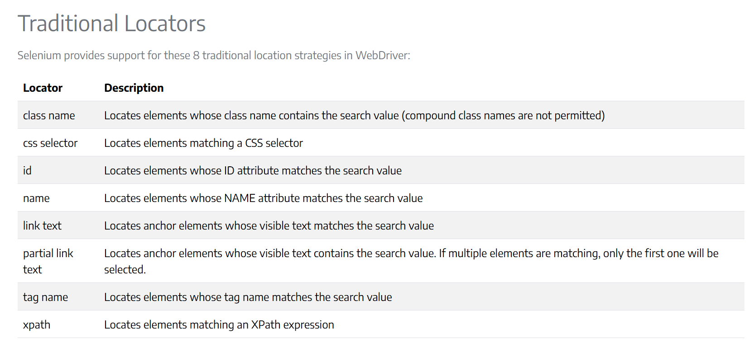749x343 pixels.
Task: Select the "xpath" locator cell
Action: tap(37, 324)
